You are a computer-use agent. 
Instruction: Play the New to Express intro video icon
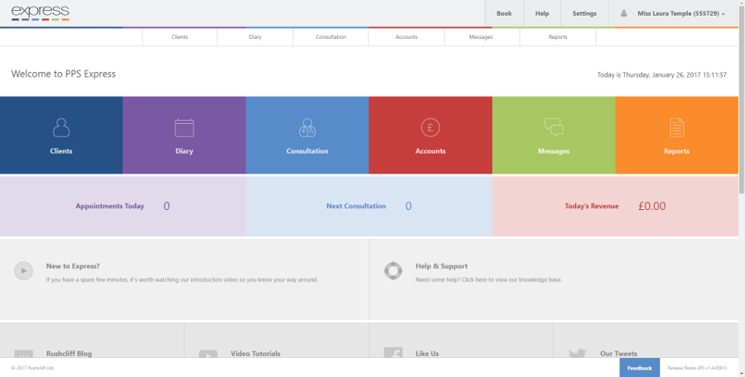24,270
